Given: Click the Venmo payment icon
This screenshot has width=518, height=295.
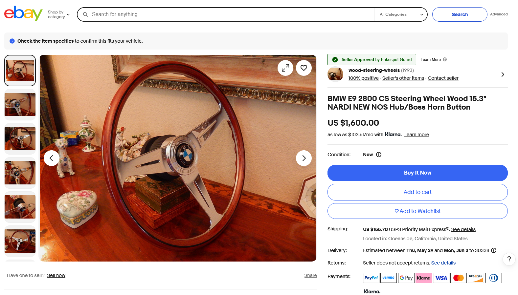Looking at the screenshot, I should [388, 278].
